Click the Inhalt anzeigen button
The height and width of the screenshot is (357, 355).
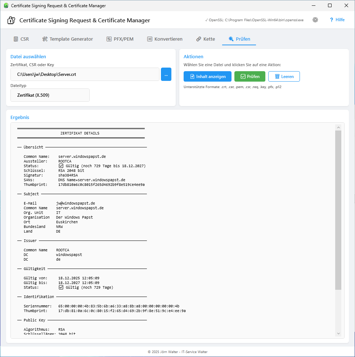coord(207,76)
